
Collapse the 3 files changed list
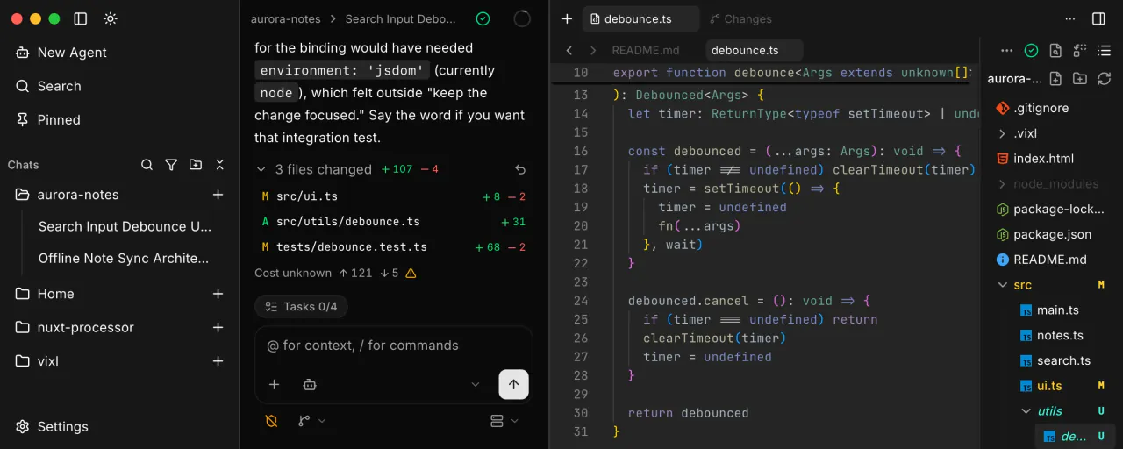coord(261,169)
